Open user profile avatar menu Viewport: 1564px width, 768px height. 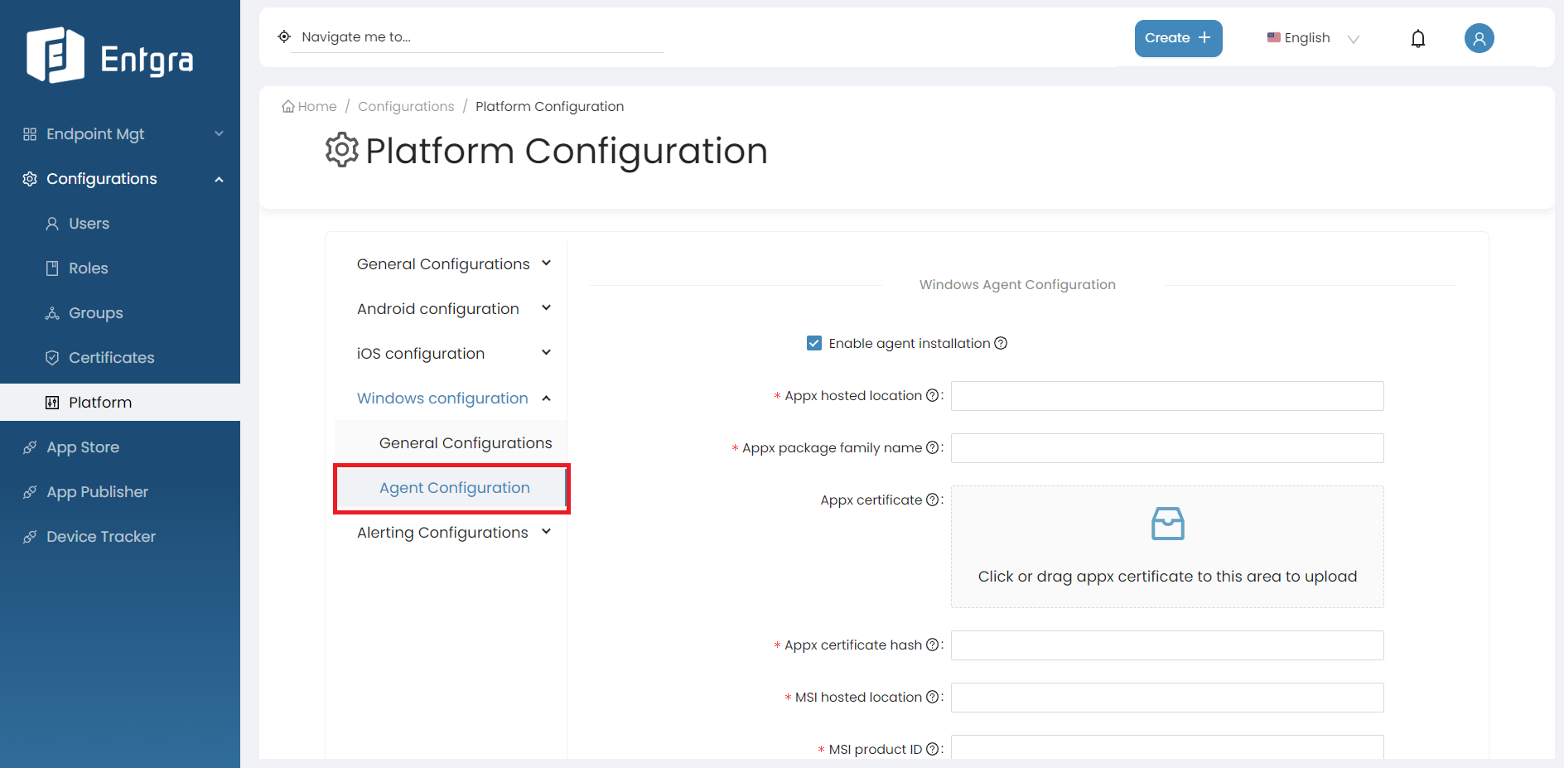(x=1479, y=38)
